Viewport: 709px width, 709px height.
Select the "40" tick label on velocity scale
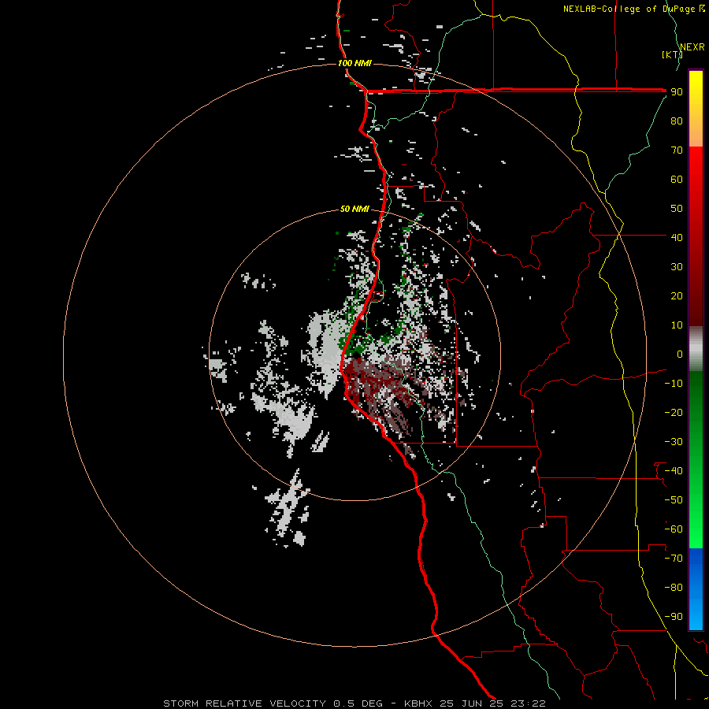tap(677, 238)
